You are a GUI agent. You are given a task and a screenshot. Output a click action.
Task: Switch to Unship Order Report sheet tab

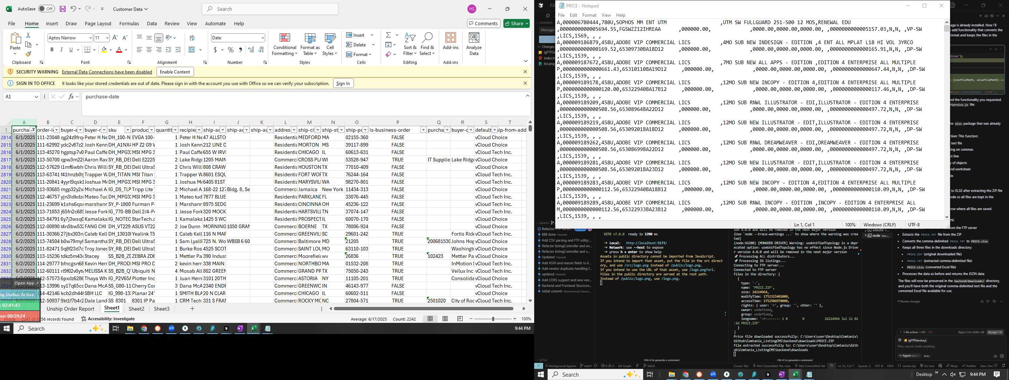click(70, 309)
